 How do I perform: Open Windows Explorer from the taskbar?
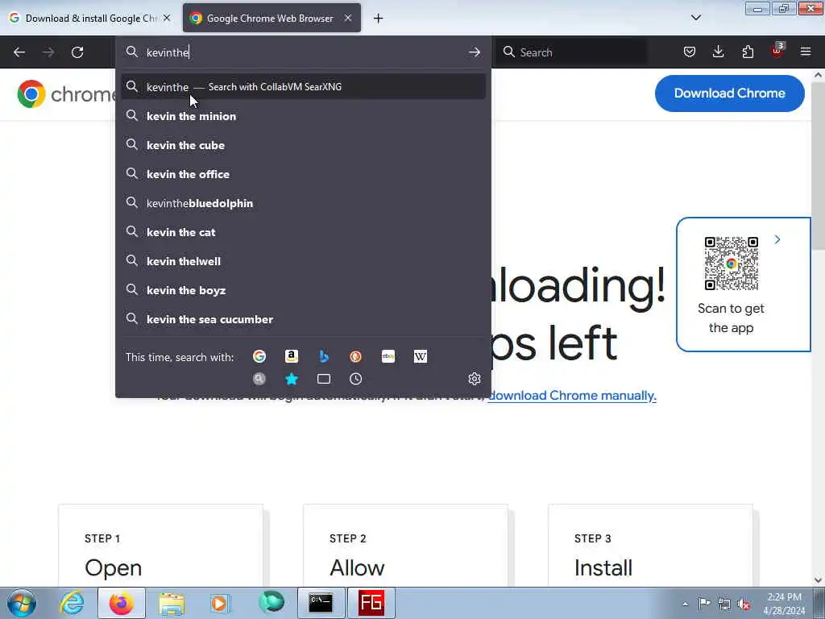click(x=172, y=603)
